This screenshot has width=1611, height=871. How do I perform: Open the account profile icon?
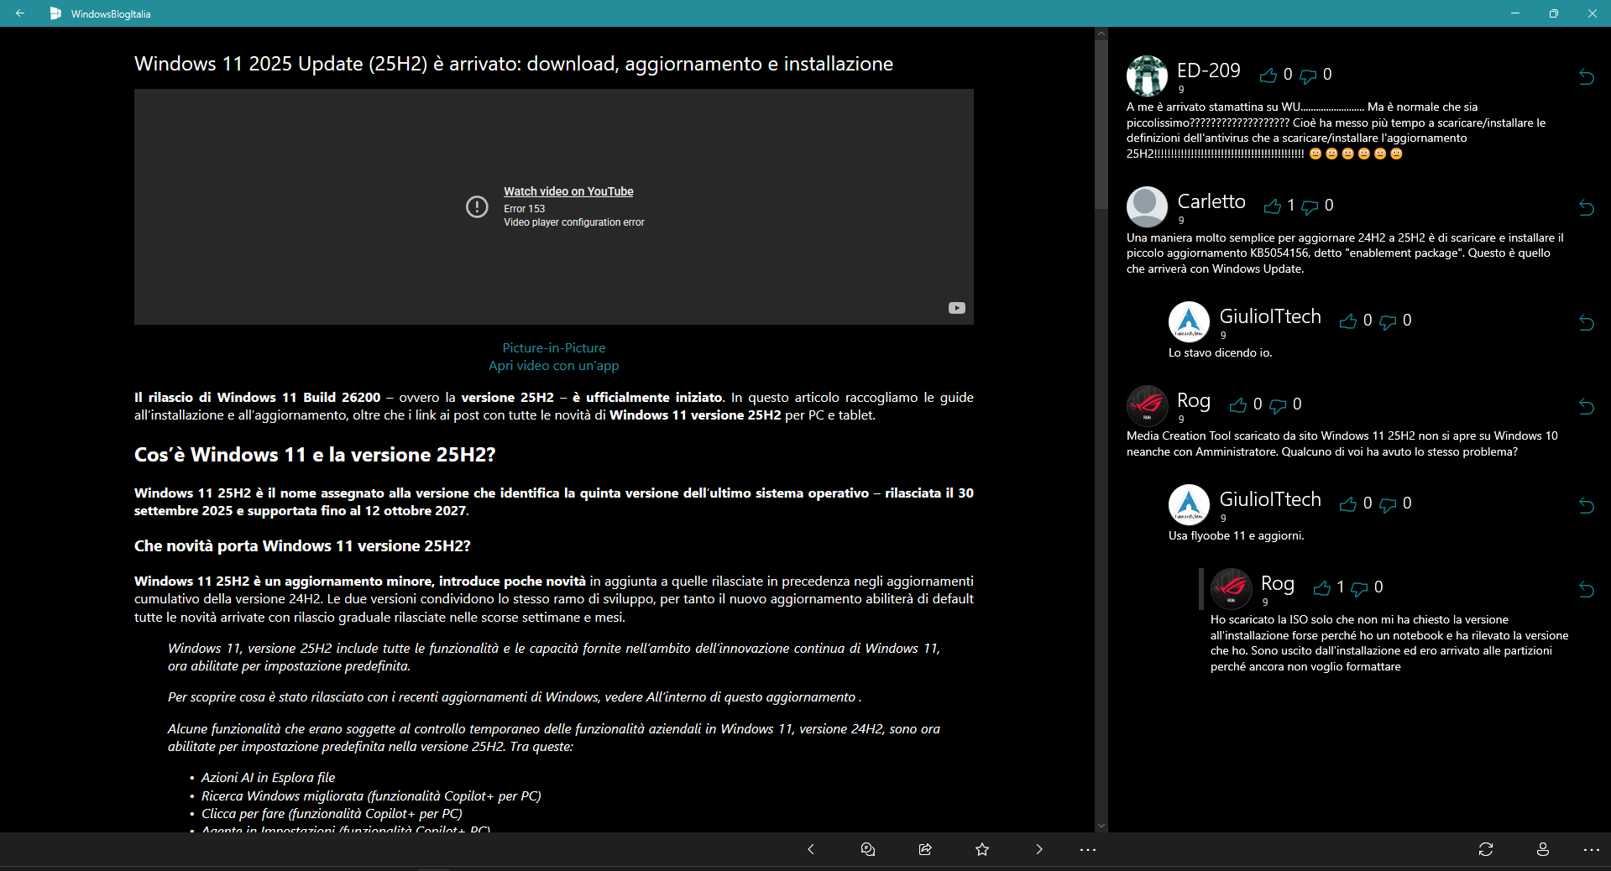1543,849
